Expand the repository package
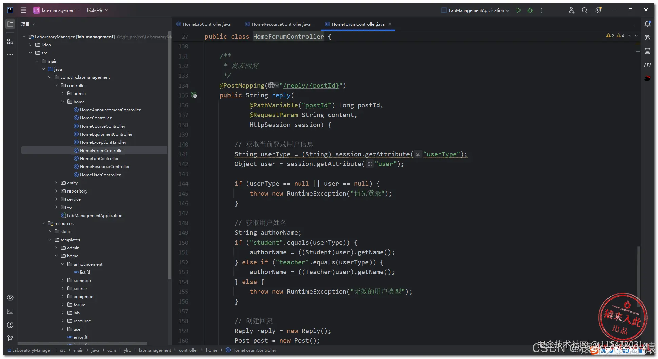658x359 pixels. pyautogui.click(x=56, y=191)
